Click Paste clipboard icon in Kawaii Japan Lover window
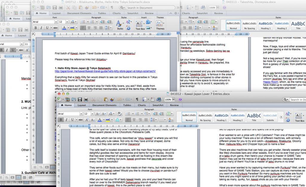This screenshot has width=306, height=187. pos(106,99)
